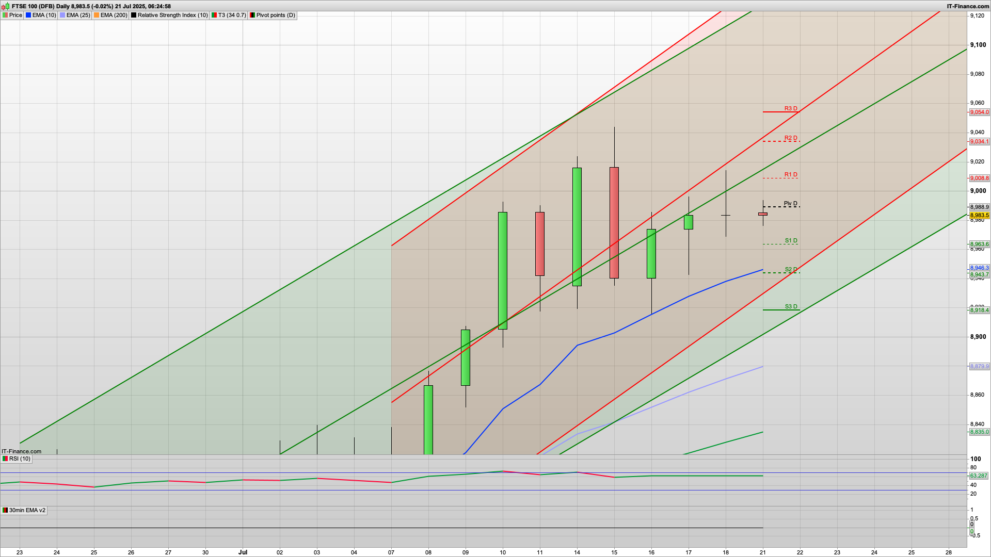
Task: Click the red candle on 11 July
Action: pyautogui.click(x=540, y=244)
